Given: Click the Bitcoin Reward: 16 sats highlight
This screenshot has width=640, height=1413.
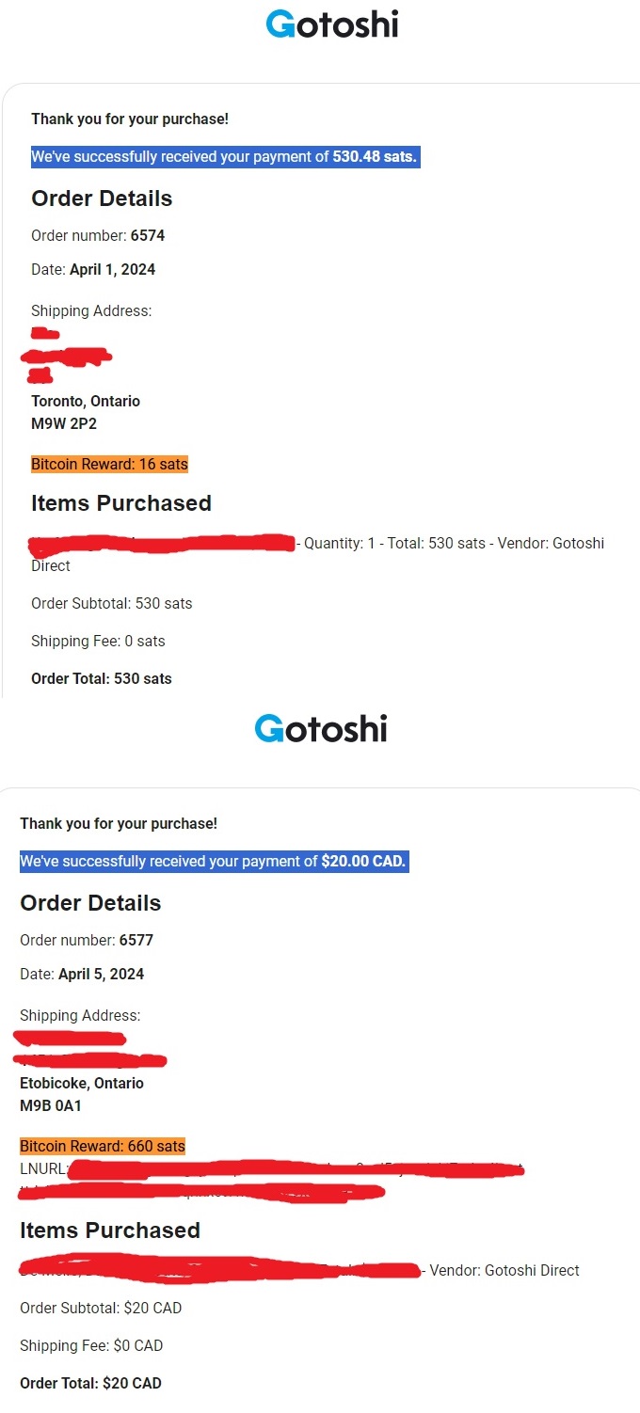Looking at the screenshot, I should click(x=109, y=464).
